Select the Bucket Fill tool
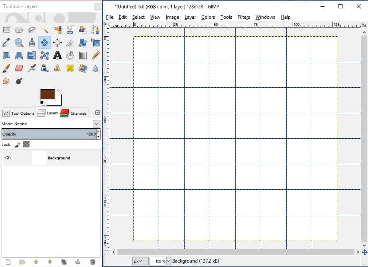The height and width of the screenshot is (267, 368). pos(70,55)
